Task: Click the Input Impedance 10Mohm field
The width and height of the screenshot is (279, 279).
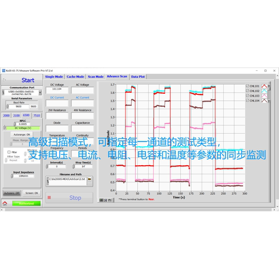Action: tap(23, 176)
